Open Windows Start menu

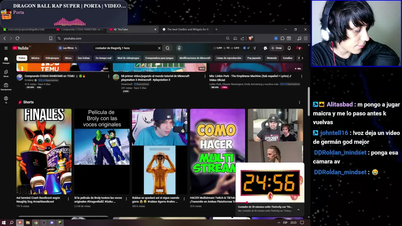[x=4, y=223]
